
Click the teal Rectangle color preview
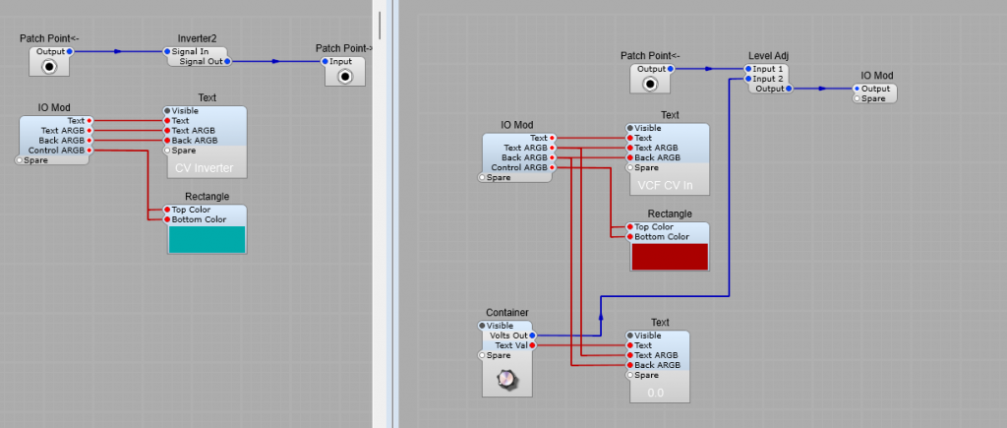tap(207, 239)
